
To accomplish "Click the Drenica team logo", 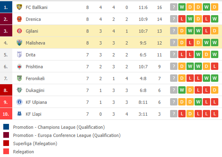I will click(19, 19).
